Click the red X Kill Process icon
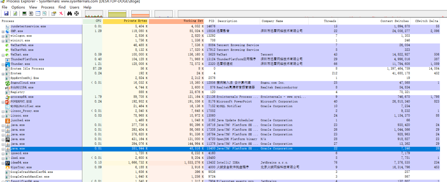 pos(61,13)
